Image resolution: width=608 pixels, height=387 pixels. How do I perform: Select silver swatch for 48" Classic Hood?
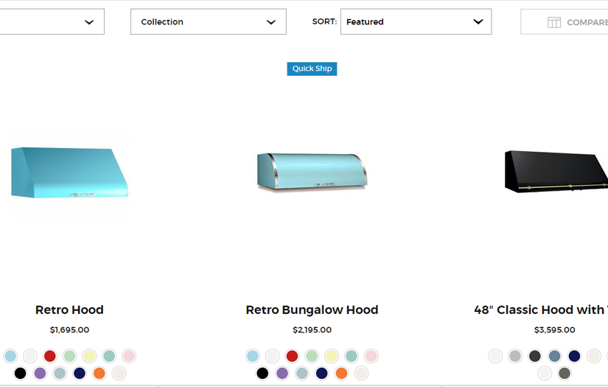[515, 356]
